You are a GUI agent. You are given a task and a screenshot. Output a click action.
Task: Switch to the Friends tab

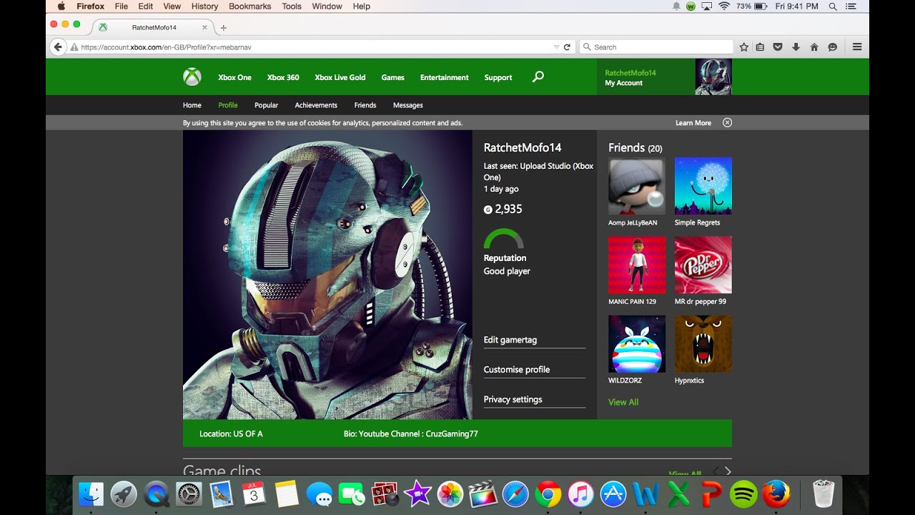click(x=365, y=105)
